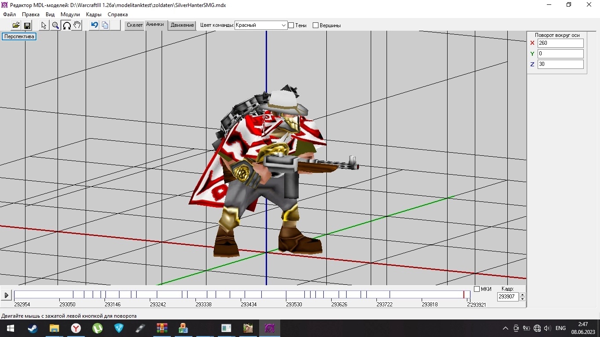The width and height of the screenshot is (600, 337).
Task: Show hidden system tray icons
Action: (506, 328)
